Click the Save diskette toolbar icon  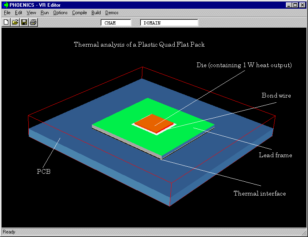[x=24, y=23]
